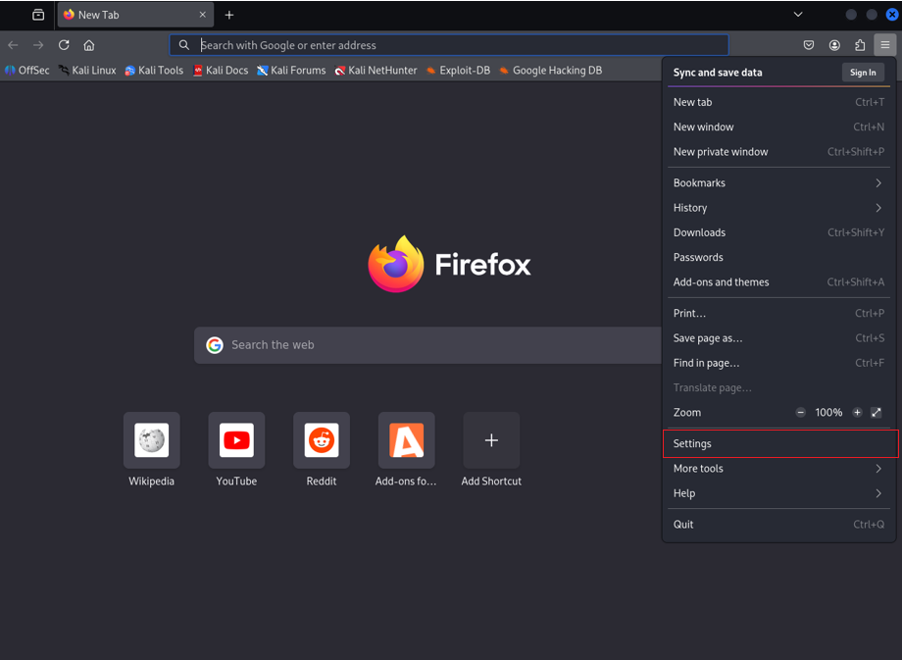The width and height of the screenshot is (902, 660).
Task: Choose New private window
Action: click(778, 151)
